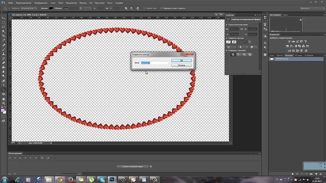Open the active layers select dropdown

pos(29,8)
